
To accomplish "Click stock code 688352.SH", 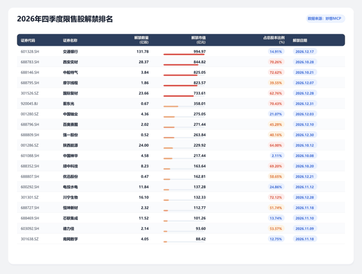I will 30,166.
